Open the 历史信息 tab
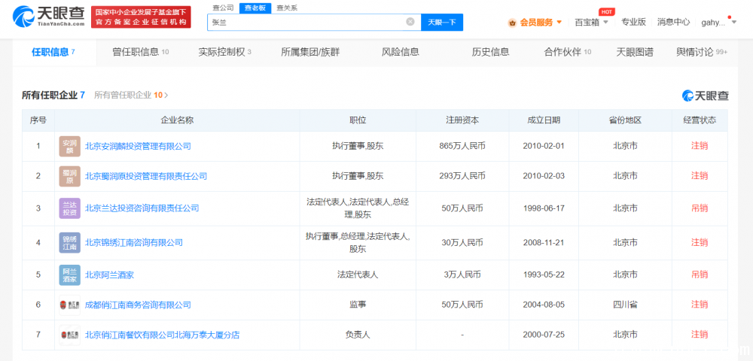 tap(490, 52)
